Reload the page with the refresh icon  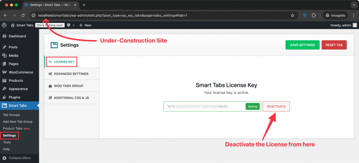click(23, 15)
